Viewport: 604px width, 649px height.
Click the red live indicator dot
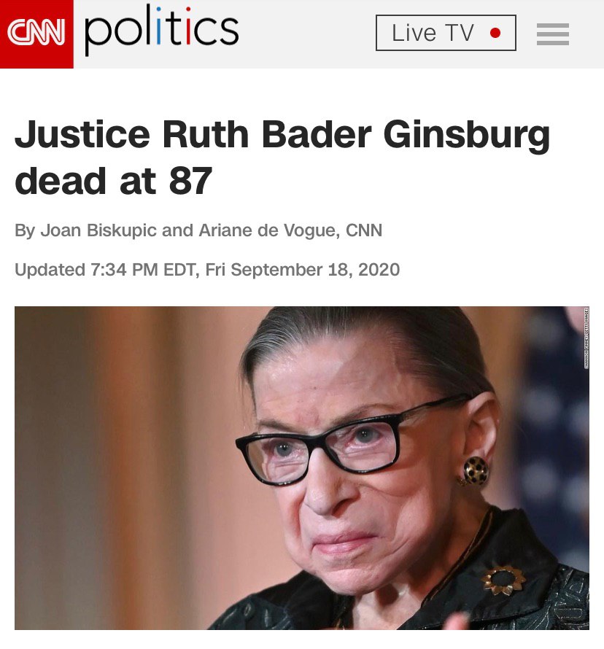[495, 33]
